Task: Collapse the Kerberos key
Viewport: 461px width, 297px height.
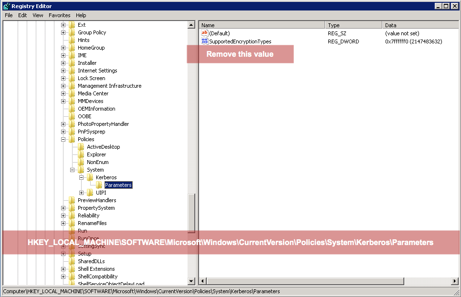Action: coord(82,178)
